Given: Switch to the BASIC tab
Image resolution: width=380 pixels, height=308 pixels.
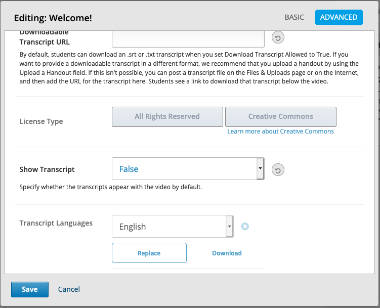Looking at the screenshot, I should pos(294,17).
